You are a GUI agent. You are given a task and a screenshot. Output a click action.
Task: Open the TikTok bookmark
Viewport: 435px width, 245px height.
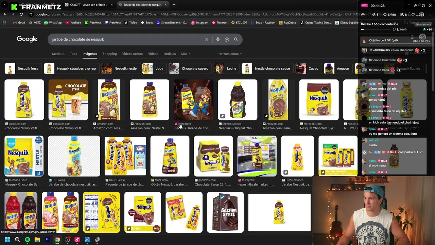coord(130,23)
